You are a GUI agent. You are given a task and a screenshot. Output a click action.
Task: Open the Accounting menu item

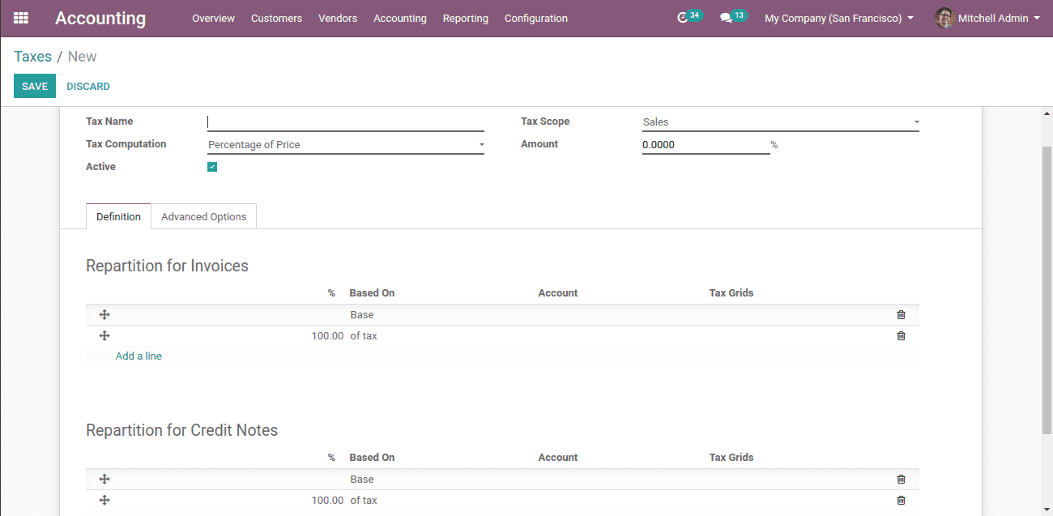[x=400, y=18]
